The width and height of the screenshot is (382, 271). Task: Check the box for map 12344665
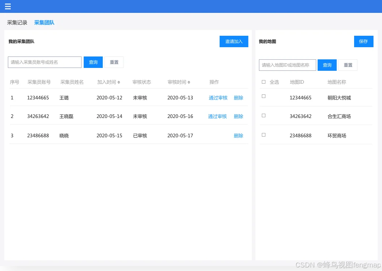264,96
